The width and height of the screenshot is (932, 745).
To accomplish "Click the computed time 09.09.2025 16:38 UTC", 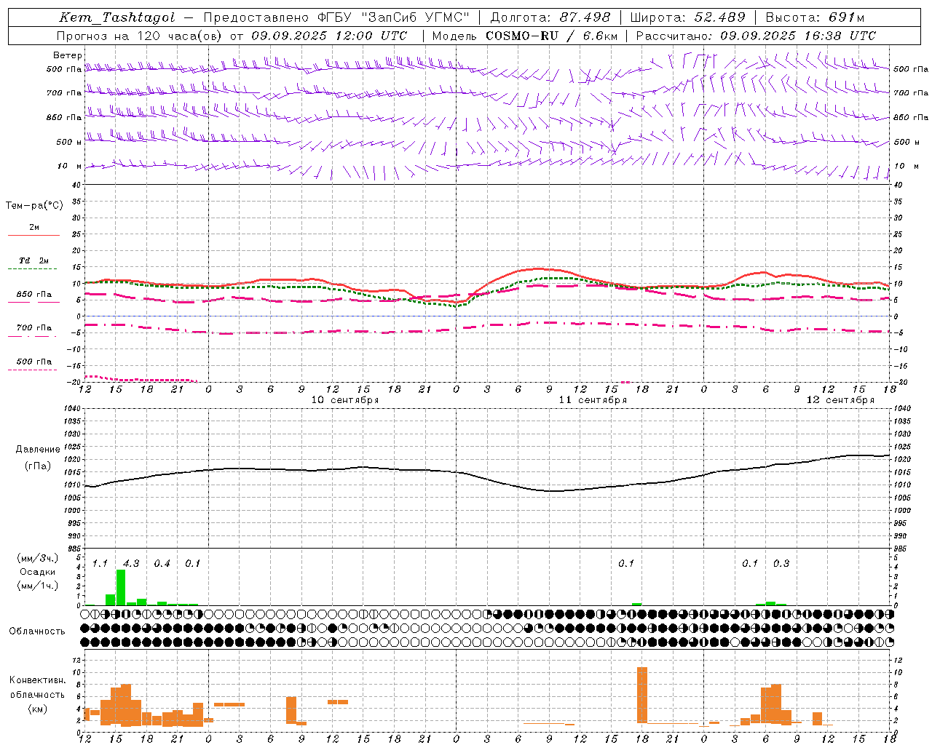I will click(798, 36).
